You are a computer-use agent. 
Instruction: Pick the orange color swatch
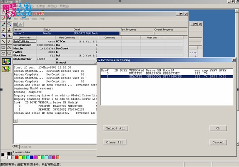click(57, 157)
